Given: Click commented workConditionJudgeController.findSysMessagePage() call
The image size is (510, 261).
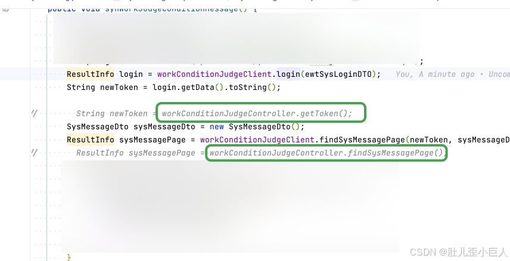Looking at the screenshot, I should point(326,153).
